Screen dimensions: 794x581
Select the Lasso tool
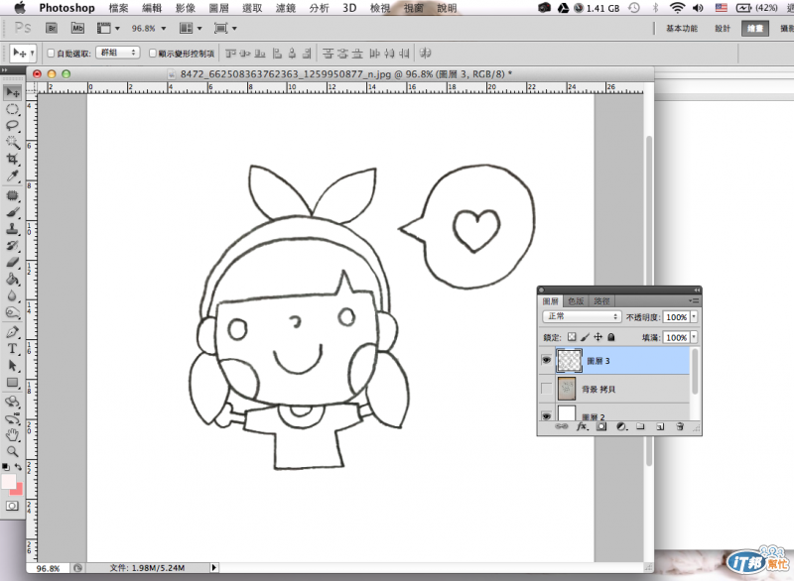[13, 126]
